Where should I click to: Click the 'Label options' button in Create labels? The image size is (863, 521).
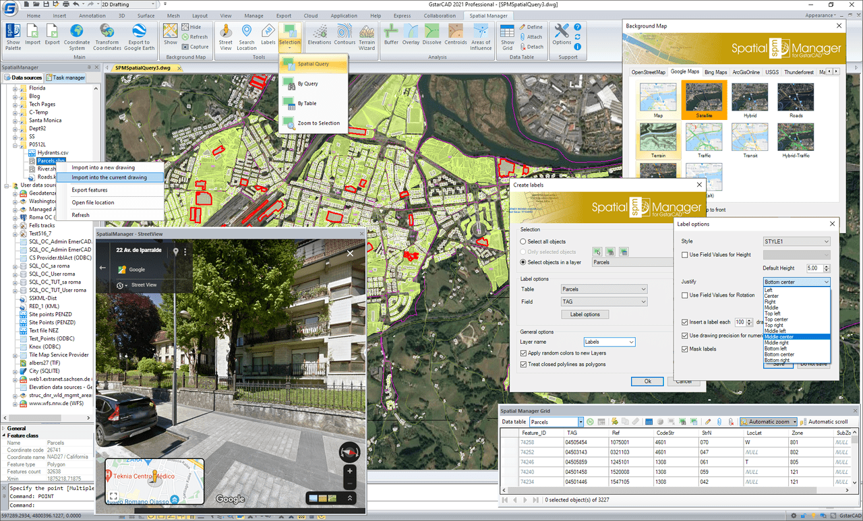pos(585,315)
